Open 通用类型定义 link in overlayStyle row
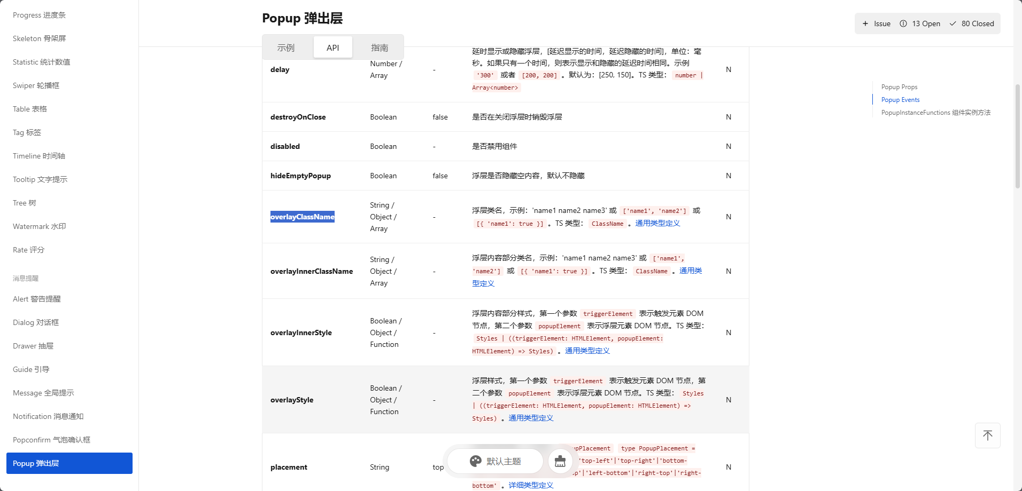The image size is (1022, 491). pyautogui.click(x=531, y=418)
